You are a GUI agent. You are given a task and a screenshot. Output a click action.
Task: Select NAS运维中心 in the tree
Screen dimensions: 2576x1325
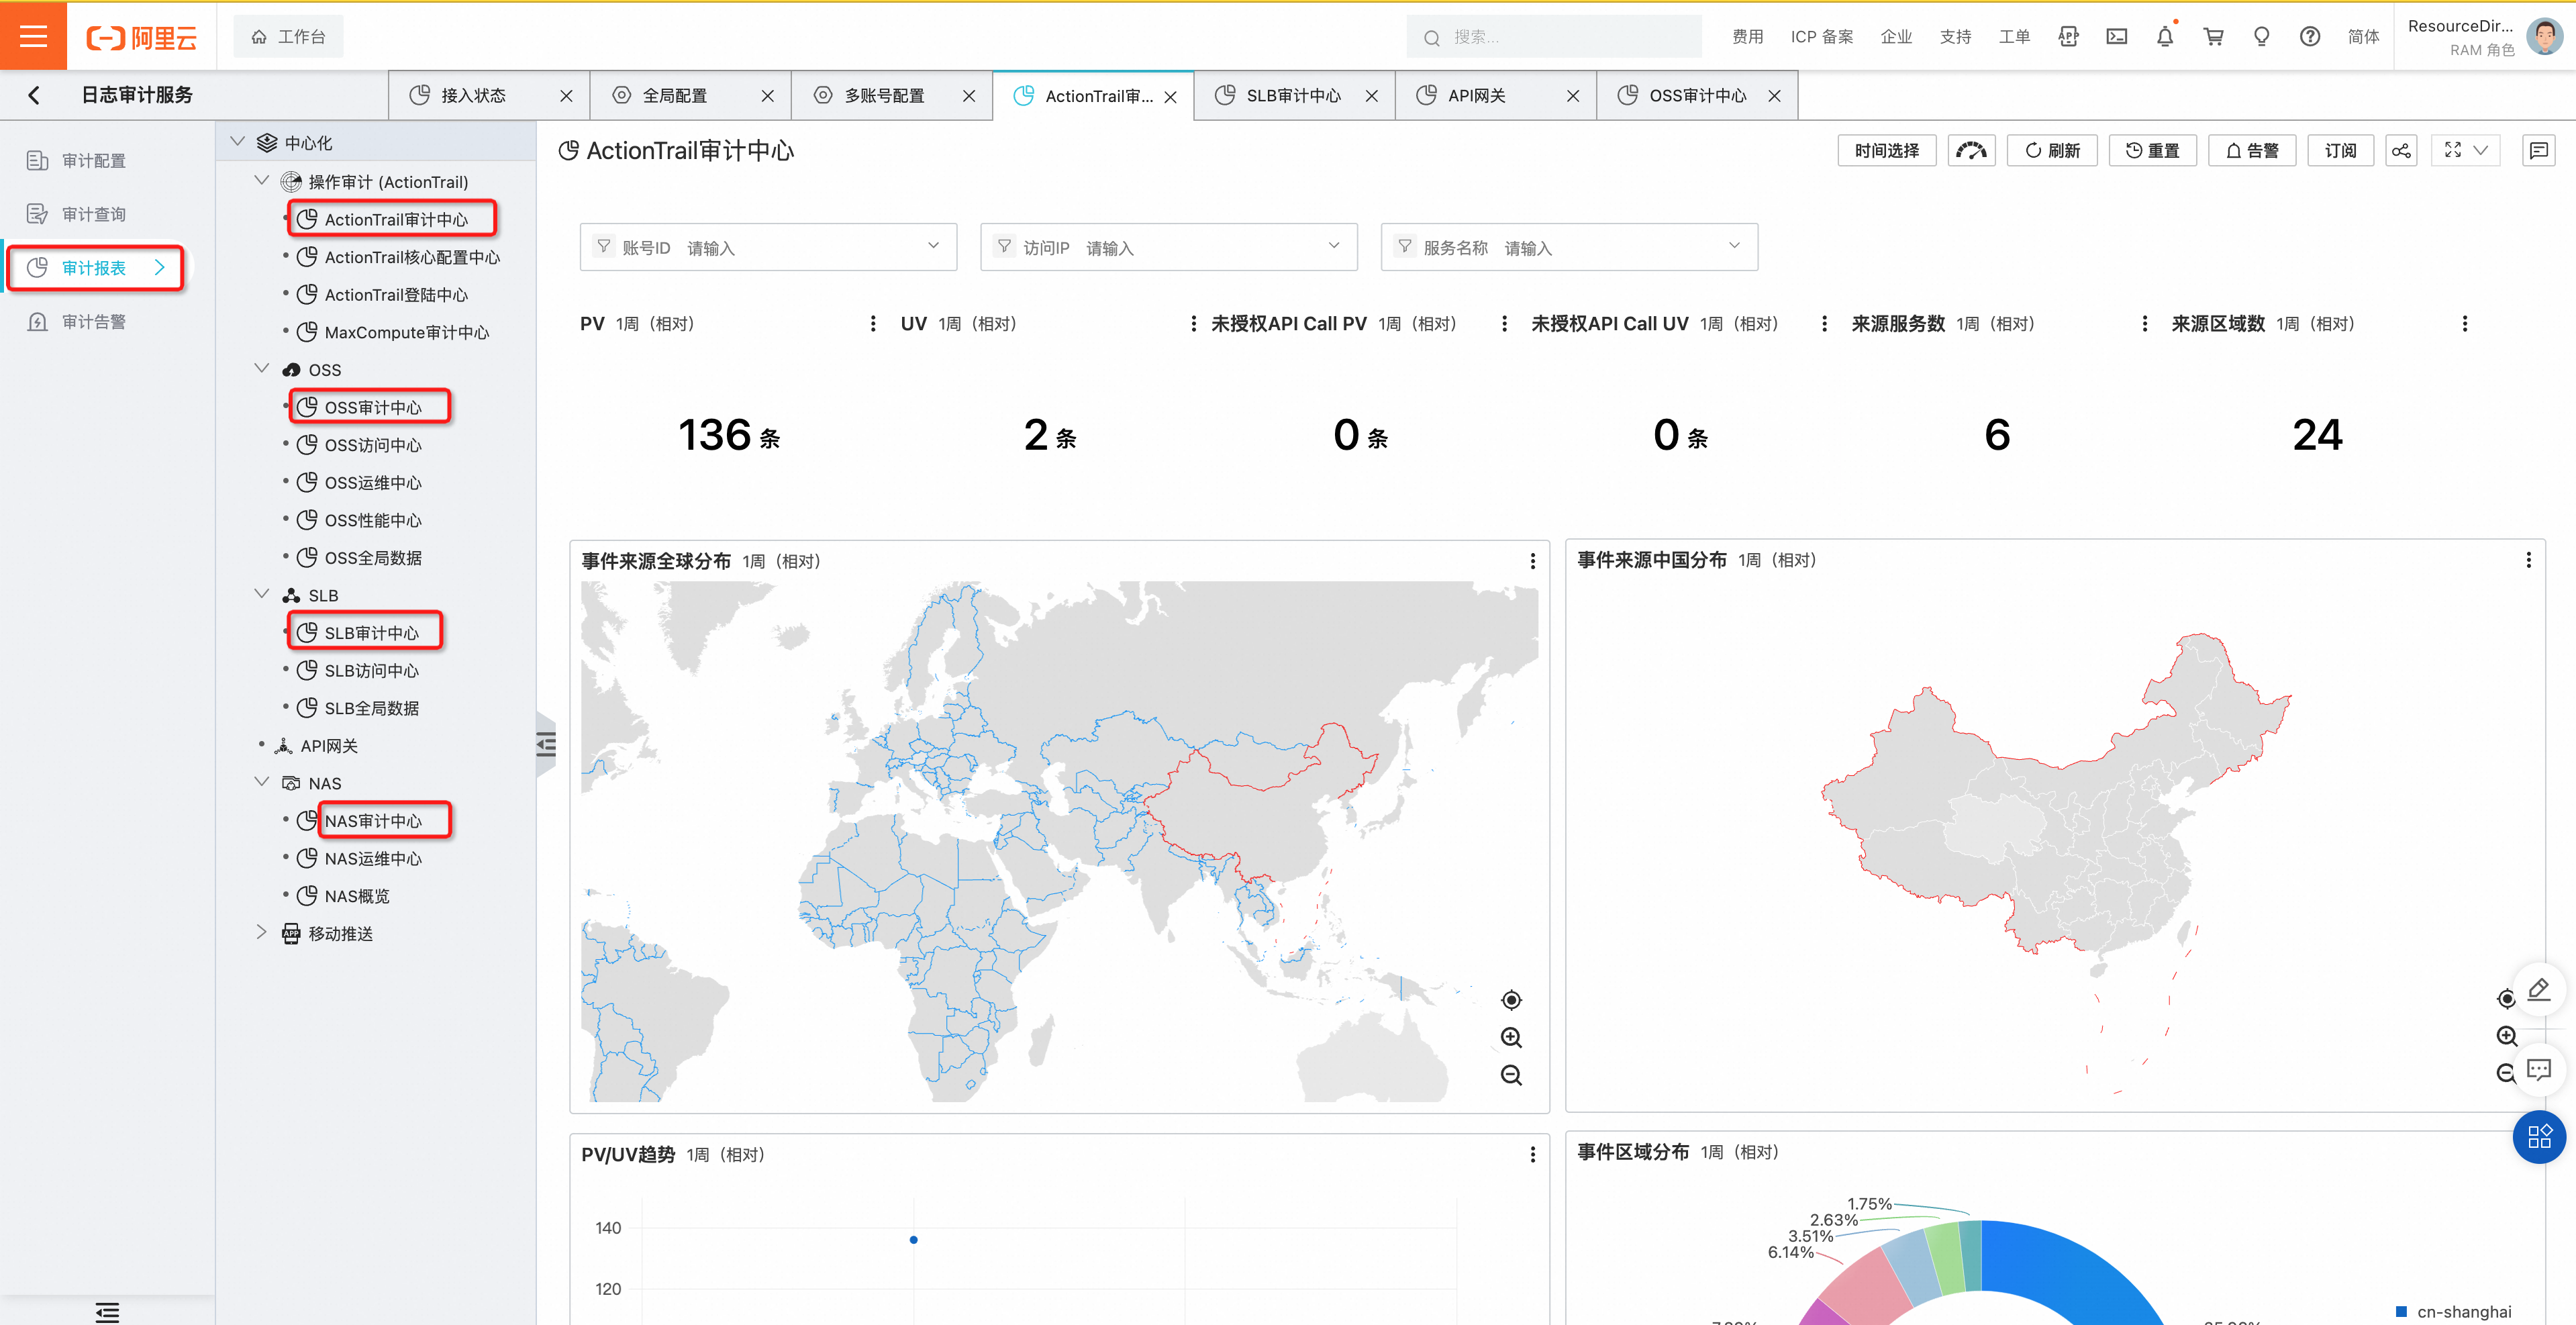(x=372, y=858)
